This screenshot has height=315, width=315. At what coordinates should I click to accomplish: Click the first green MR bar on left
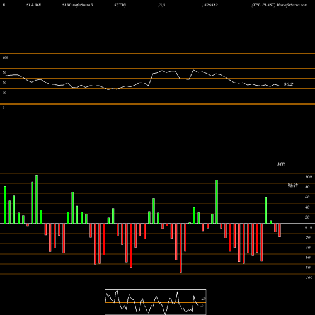click(x=5, y=205)
